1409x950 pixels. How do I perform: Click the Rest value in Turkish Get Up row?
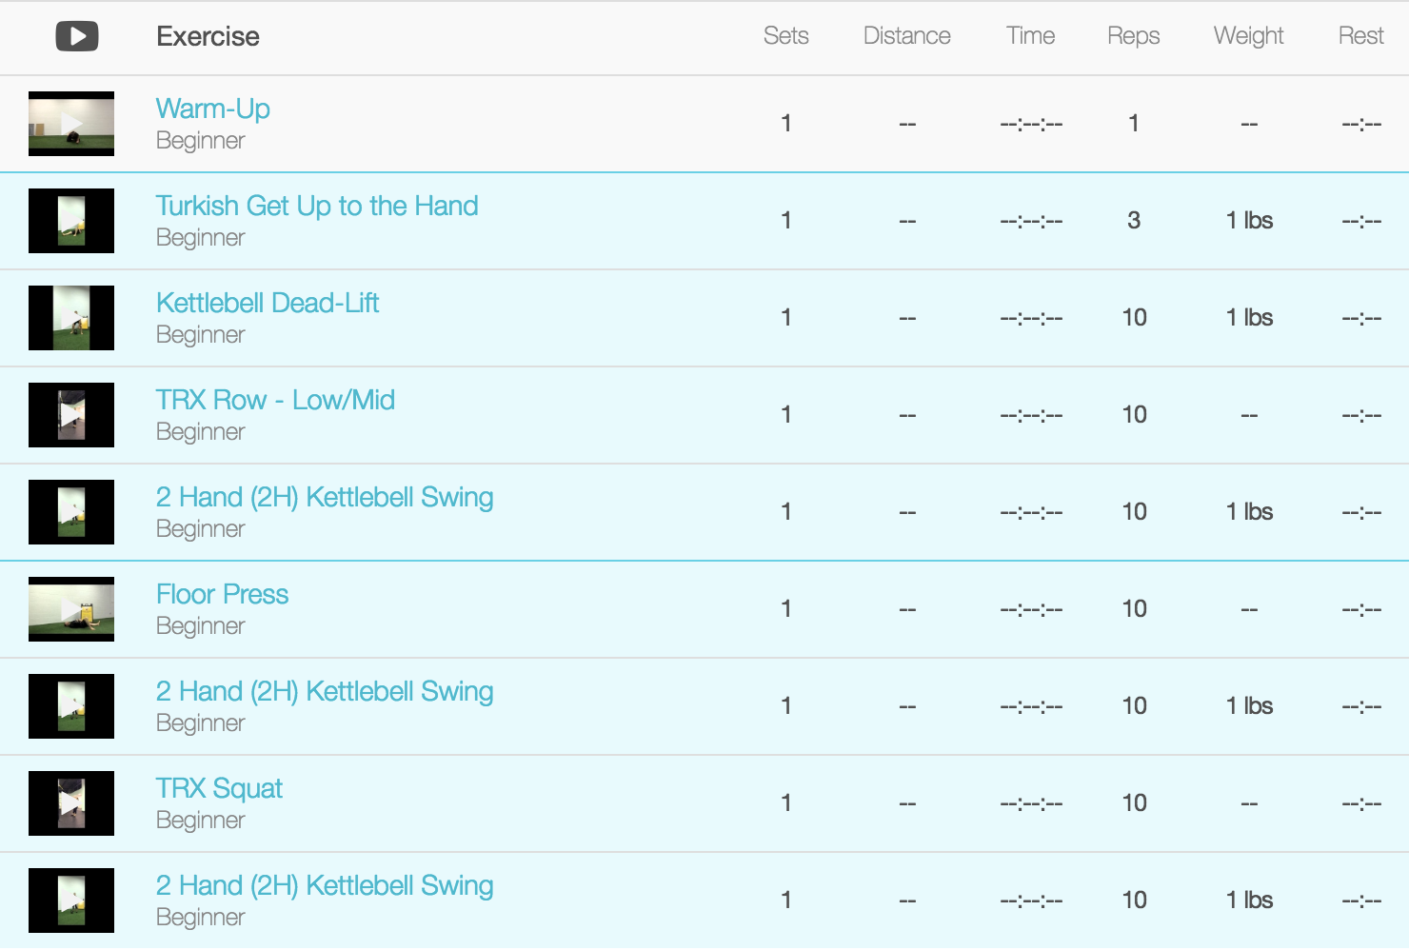(x=1361, y=221)
